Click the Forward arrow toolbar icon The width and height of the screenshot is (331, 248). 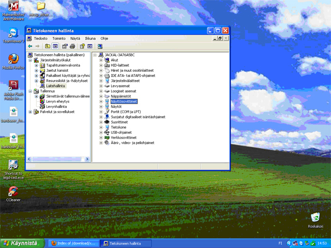point(37,46)
